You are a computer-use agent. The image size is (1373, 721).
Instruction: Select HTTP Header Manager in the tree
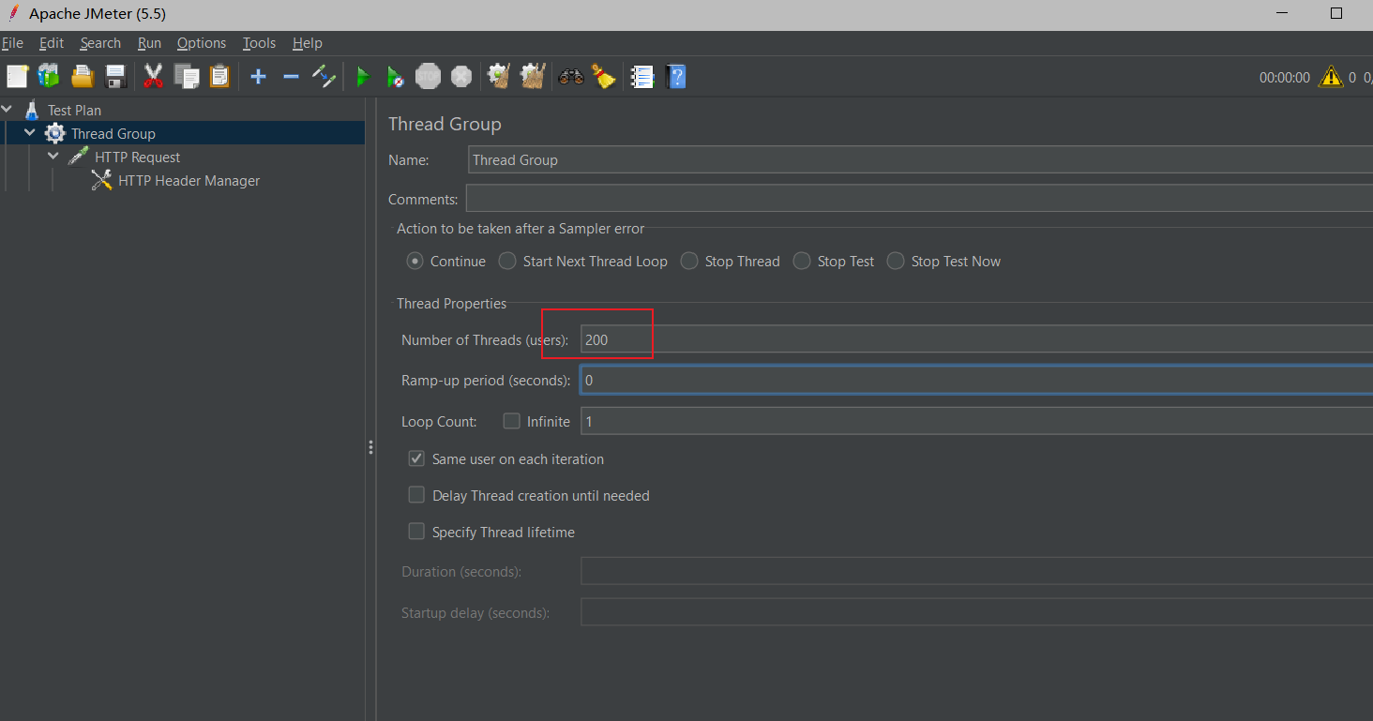click(189, 181)
